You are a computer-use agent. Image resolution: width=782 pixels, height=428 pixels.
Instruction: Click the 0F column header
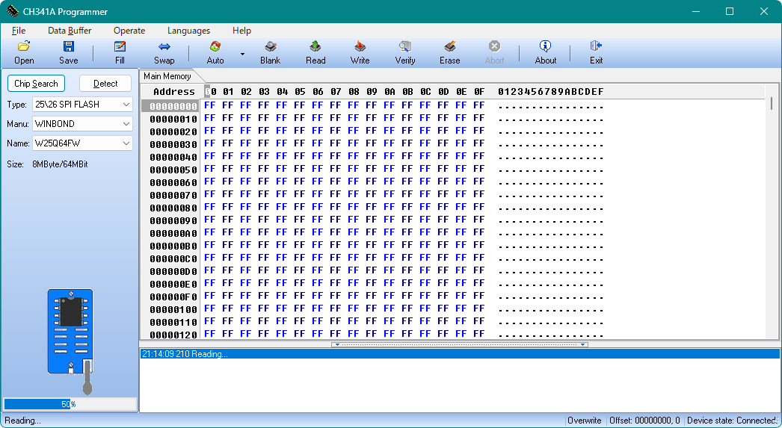(479, 92)
